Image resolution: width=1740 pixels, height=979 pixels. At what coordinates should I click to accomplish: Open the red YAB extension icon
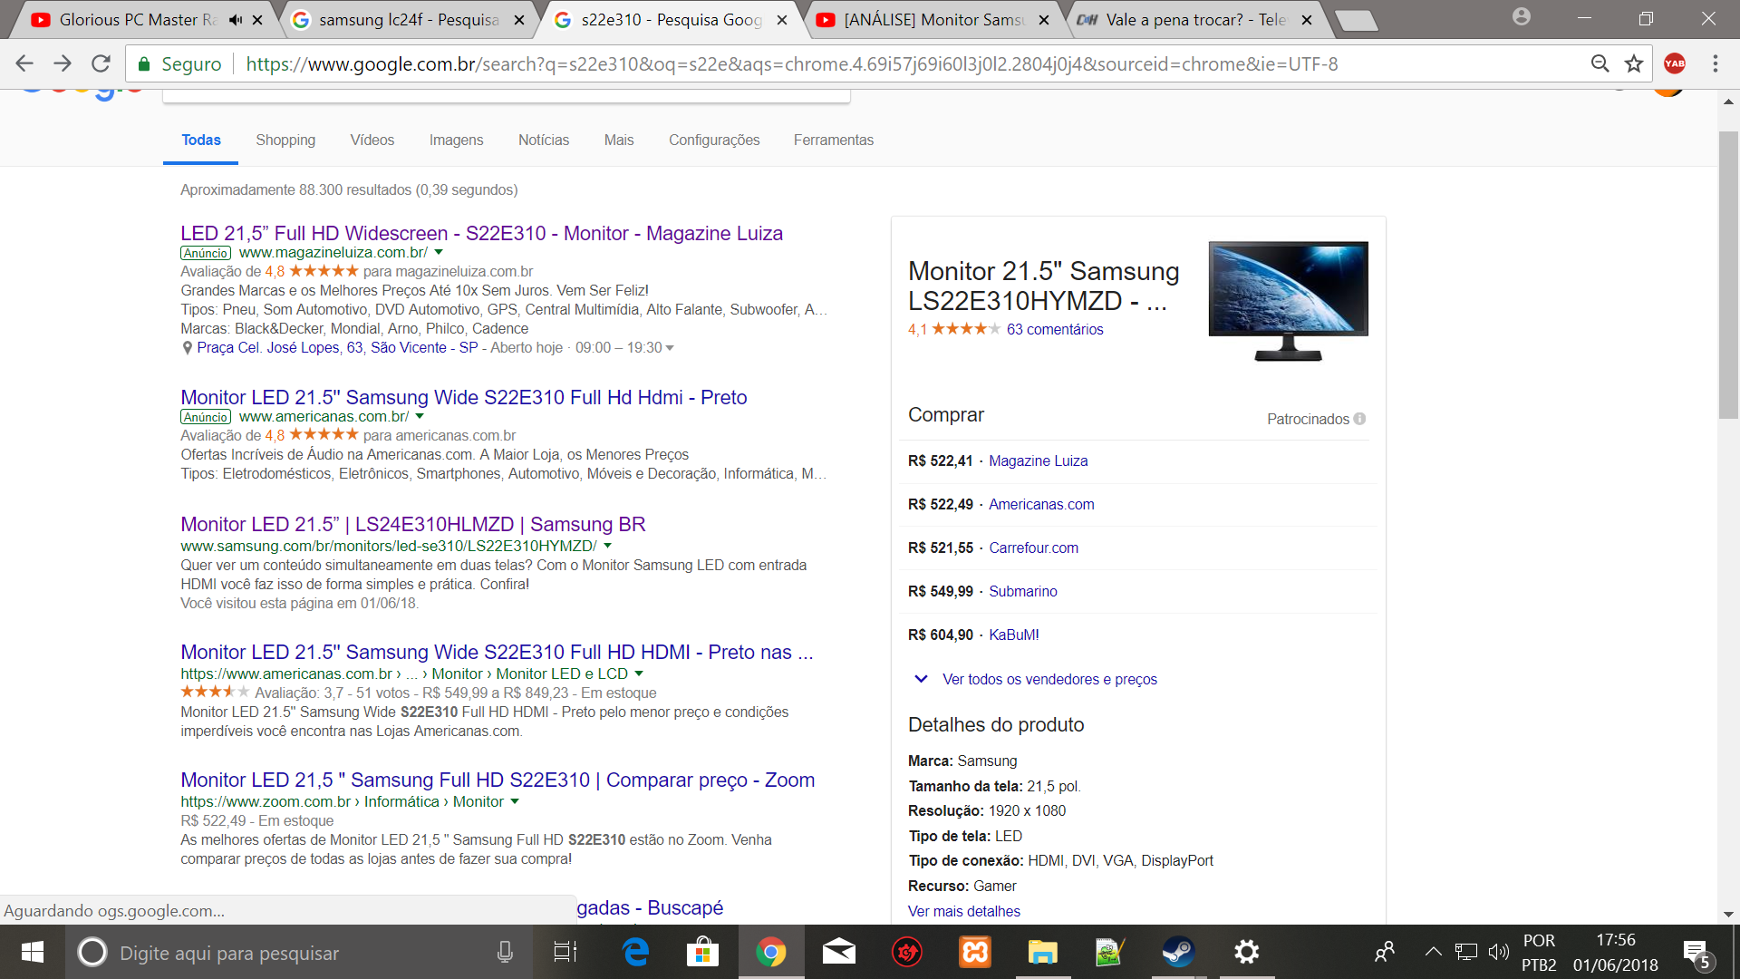[x=1675, y=63]
